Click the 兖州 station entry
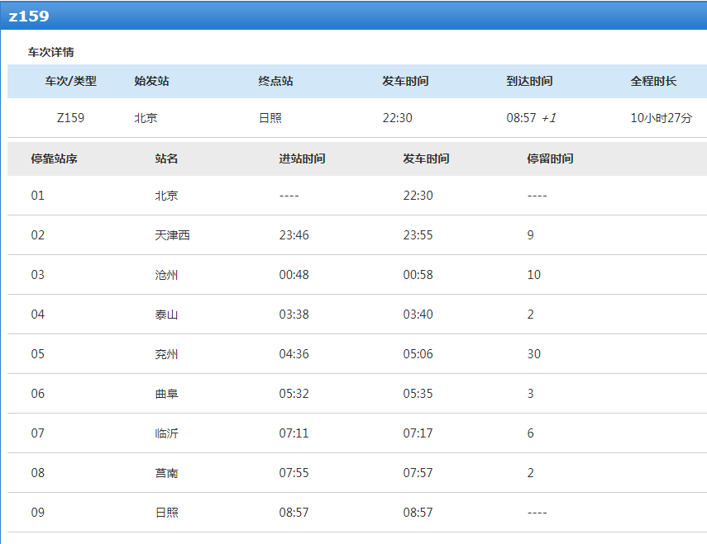 click(166, 354)
